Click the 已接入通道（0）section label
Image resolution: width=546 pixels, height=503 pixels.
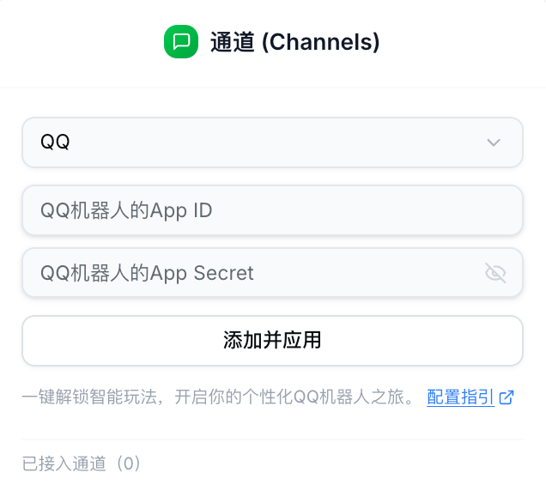pos(82,464)
